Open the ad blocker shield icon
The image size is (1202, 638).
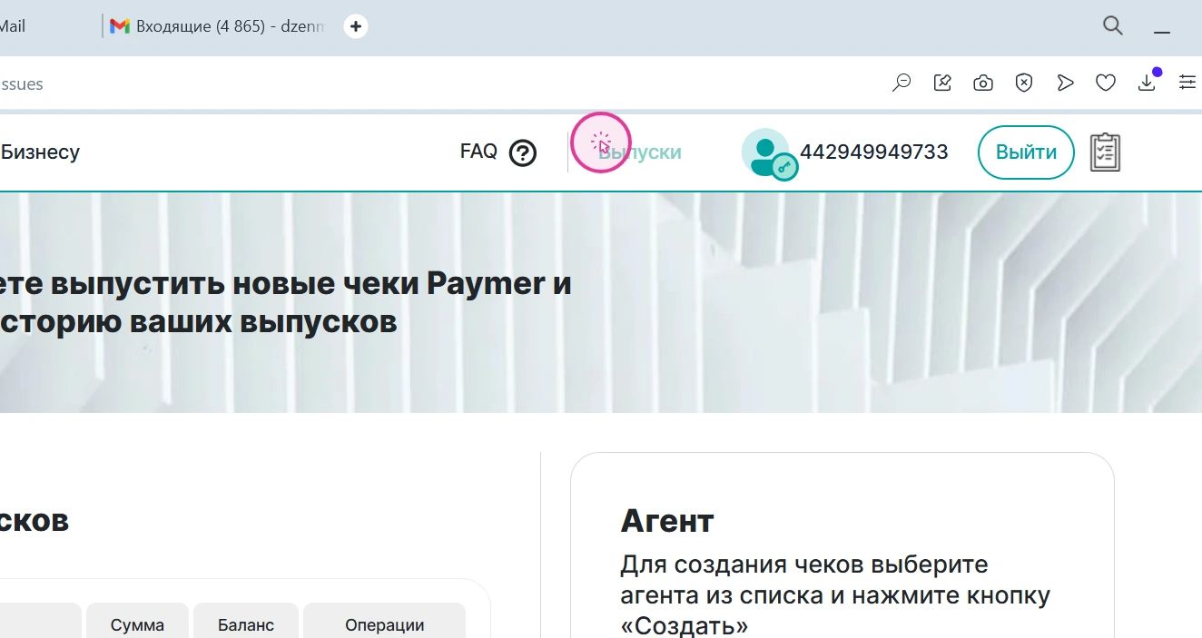(x=1023, y=83)
